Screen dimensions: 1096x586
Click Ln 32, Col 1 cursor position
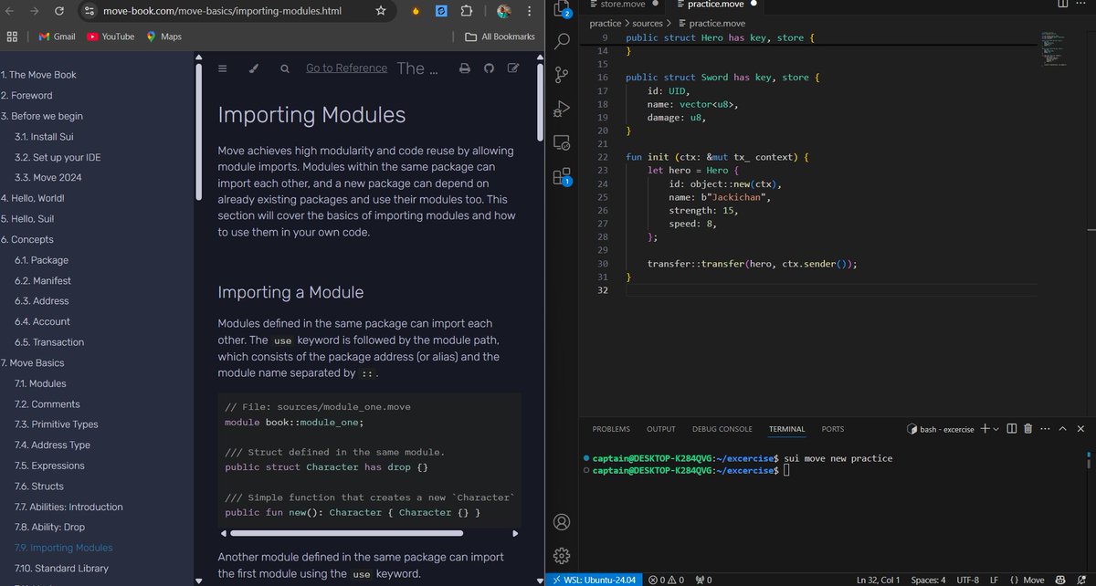pyautogui.click(x=879, y=580)
